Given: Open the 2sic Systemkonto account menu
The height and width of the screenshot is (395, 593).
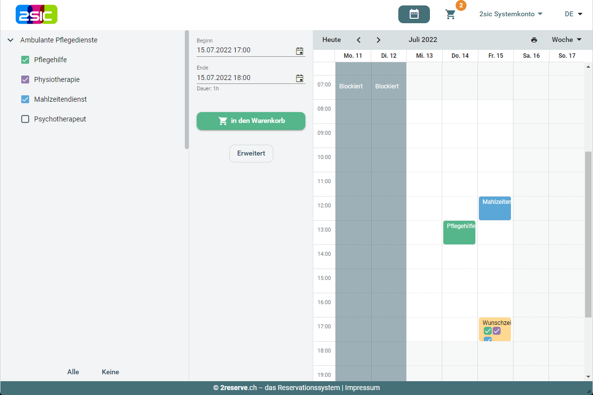Looking at the screenshot, I should point(510,14).
